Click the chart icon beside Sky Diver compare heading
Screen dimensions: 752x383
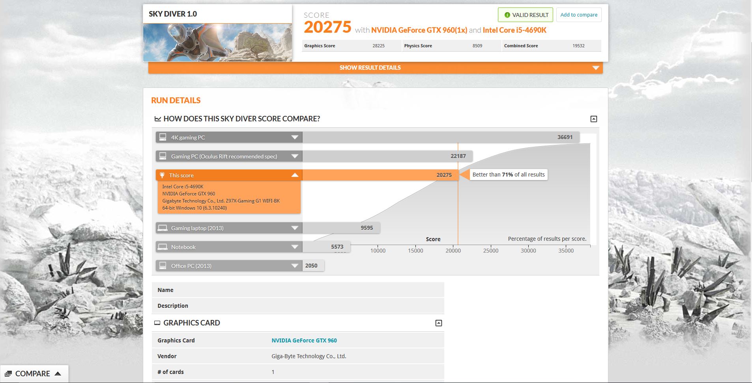pos(157,119)
